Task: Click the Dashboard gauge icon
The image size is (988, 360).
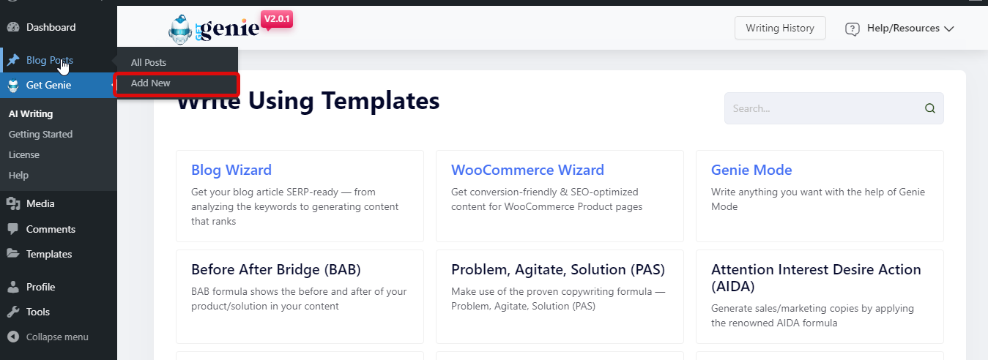Action: pos(13,28)
